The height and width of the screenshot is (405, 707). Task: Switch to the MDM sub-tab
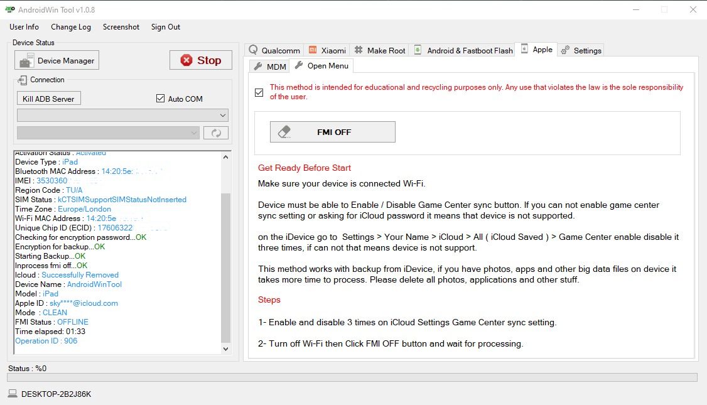point(269,67)
